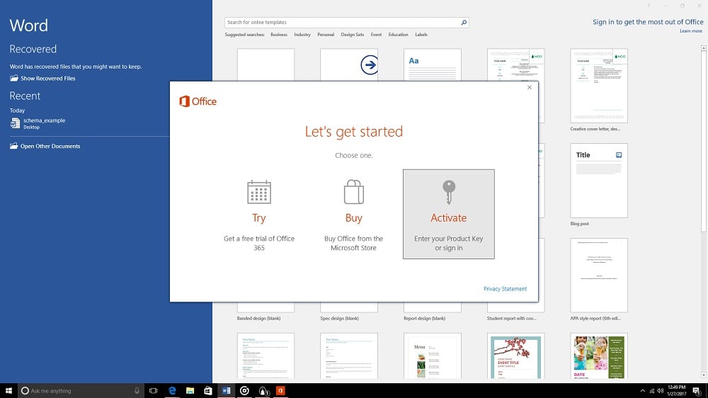Open the schema_example recent document
Image resolution: width=708 pixels, height=398 pixels.
44,123
